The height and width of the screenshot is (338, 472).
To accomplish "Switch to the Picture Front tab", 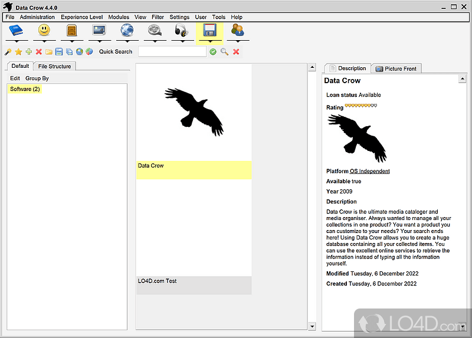I will (x=396, y=68).
